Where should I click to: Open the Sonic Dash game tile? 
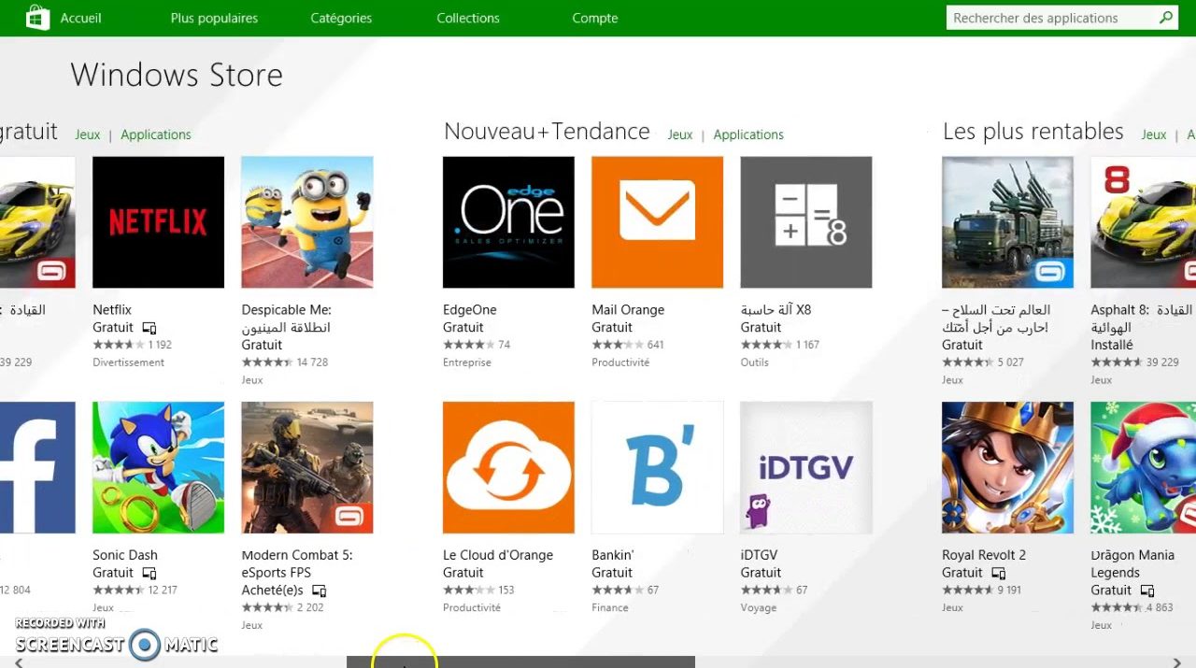click(158, 467)
